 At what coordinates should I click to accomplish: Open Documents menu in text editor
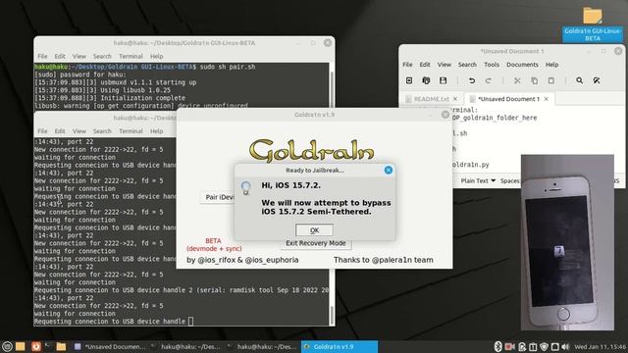[522, 65]
